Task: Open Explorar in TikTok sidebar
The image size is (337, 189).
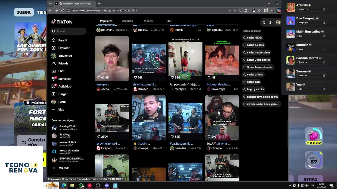Action: [61, 48]
